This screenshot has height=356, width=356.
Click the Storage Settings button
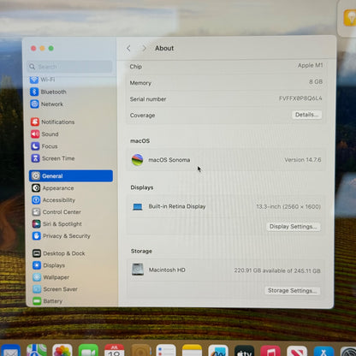(x=293, y=290)
